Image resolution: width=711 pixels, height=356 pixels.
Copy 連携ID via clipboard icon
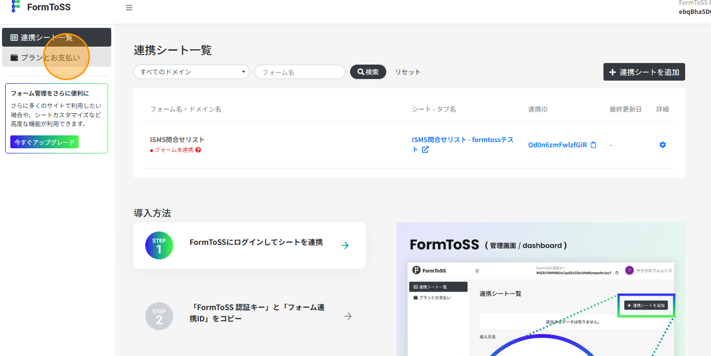click(x=593, y=145)
